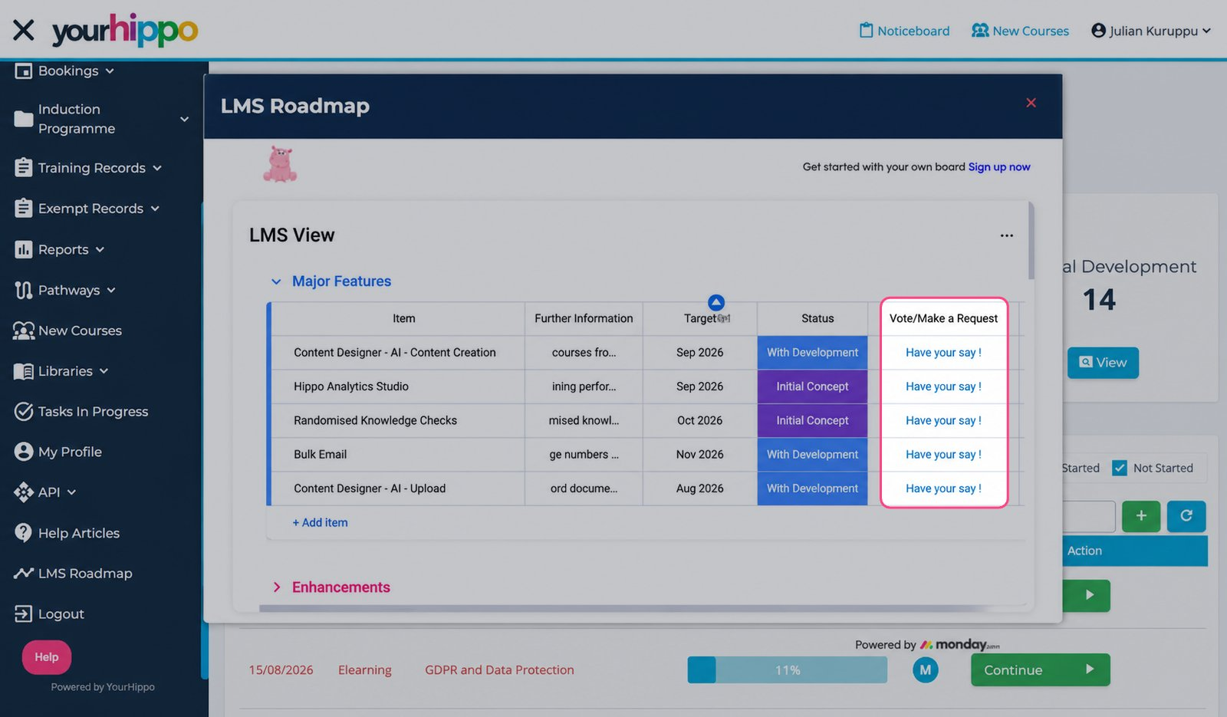Open the Julian Kuruppu user dropdown
1227x717 pixels.
[1150, 31]
